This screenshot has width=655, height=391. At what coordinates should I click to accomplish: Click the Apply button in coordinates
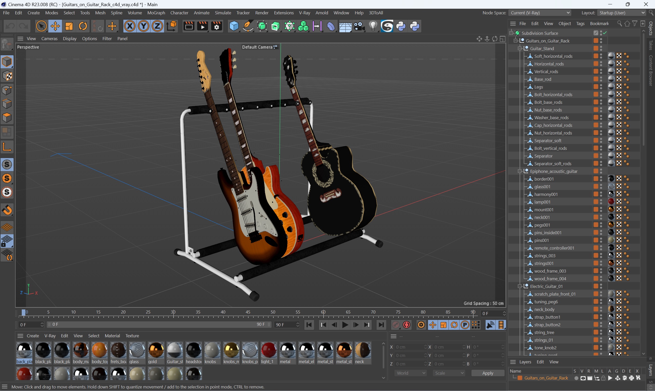tap(488, 373)
